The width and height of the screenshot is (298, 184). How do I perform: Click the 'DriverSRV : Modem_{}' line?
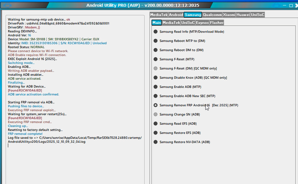pyautogui.click(x=24, y=27)
